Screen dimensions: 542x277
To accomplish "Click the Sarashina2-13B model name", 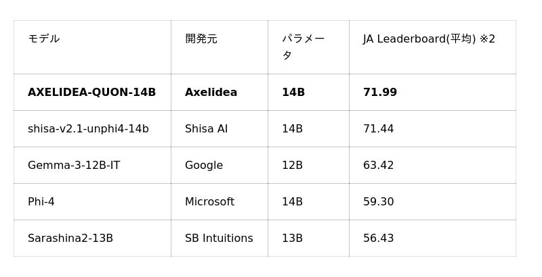I will (70, 238).
